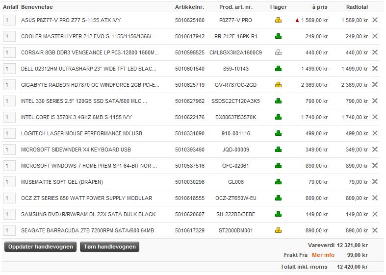This screenshot has width=386, height=275.
Task: Focus quantity field for Microsoft Sidewinder X4
Action: coord(9,150)
